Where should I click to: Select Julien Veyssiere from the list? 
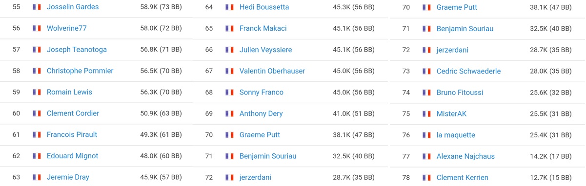click(265, 50)
